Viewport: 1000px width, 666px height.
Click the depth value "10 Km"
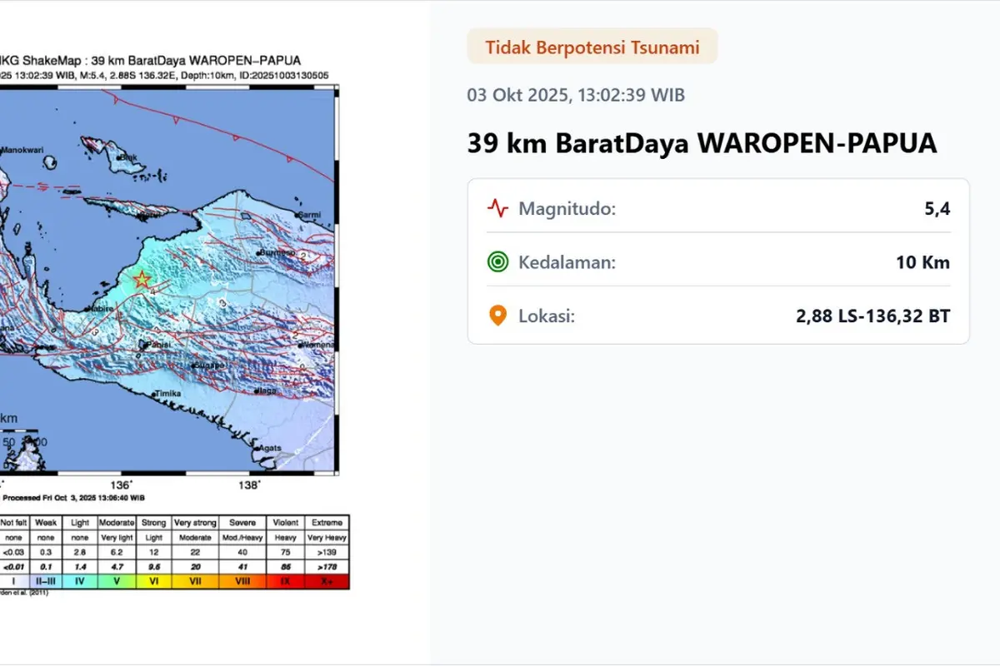922,262
